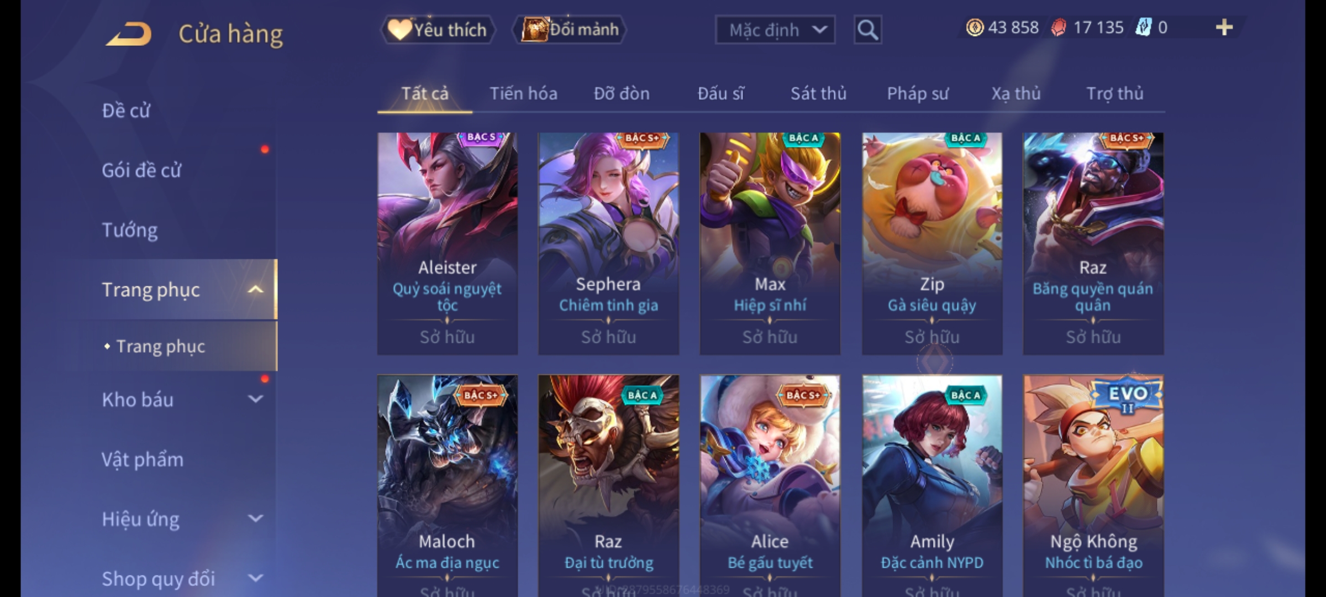This screenshot has height=597, width=1326.
Task: Select Sephera Chiêm tinh gia skin card
Action: click(608, 243)
